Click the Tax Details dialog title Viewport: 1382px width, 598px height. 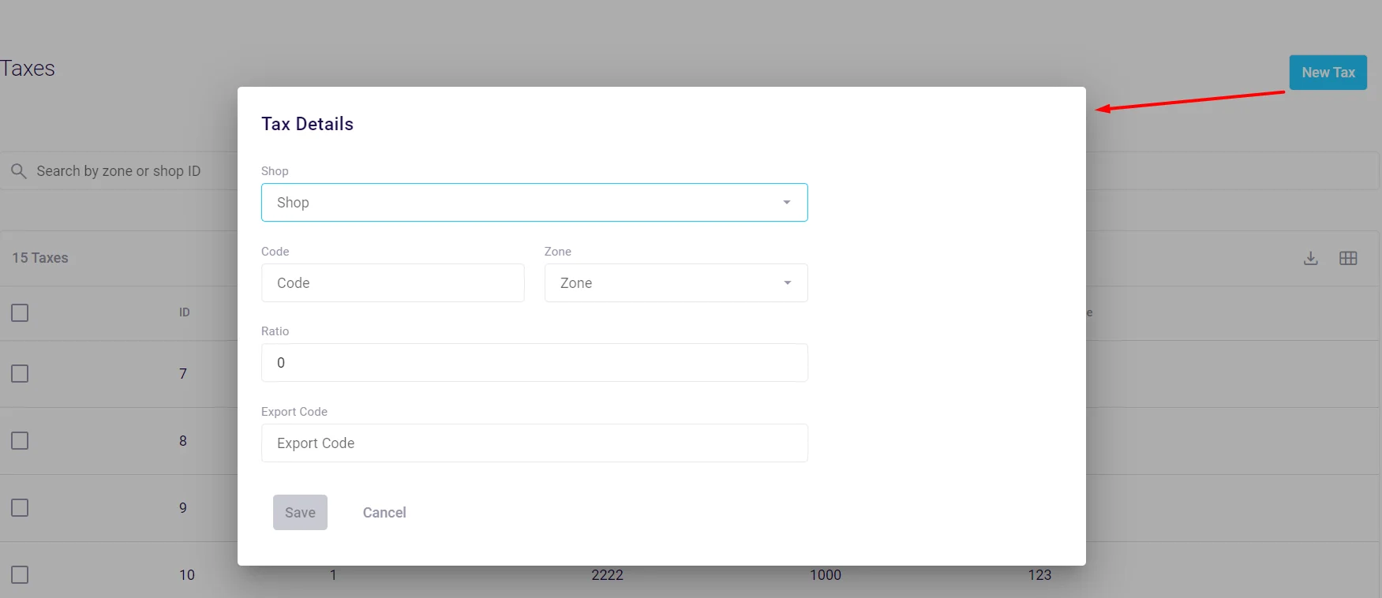coord(307,124)
